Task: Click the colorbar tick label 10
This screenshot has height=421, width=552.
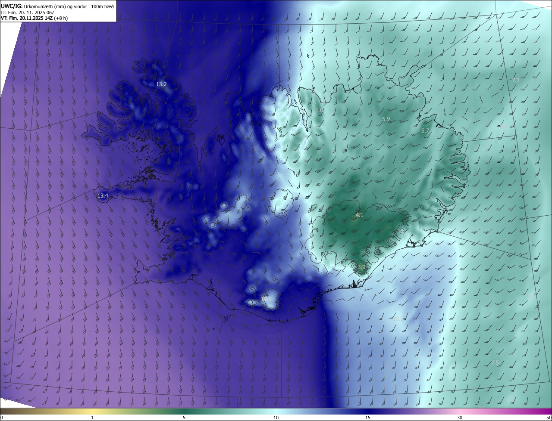Action: (276, 418)
